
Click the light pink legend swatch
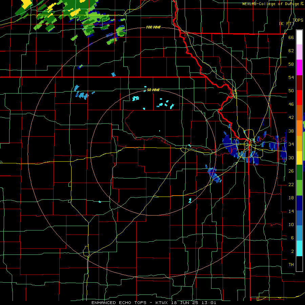(299, 52)
